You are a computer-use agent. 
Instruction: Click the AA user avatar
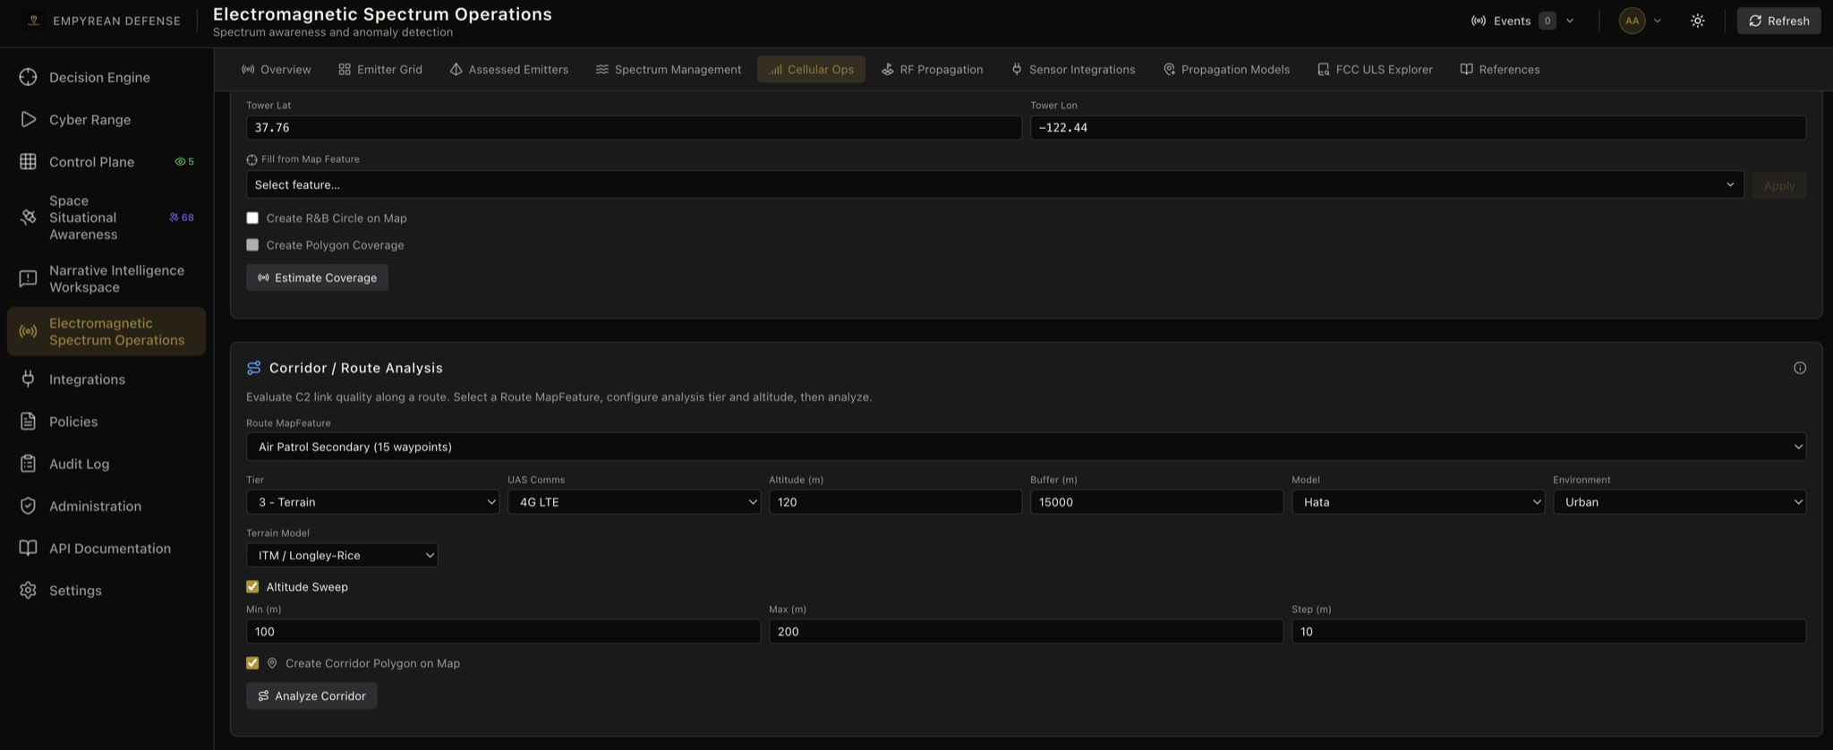1632,21
